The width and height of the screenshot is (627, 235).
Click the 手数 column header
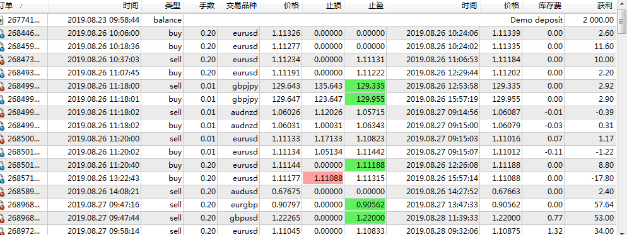tap(201, 6)
